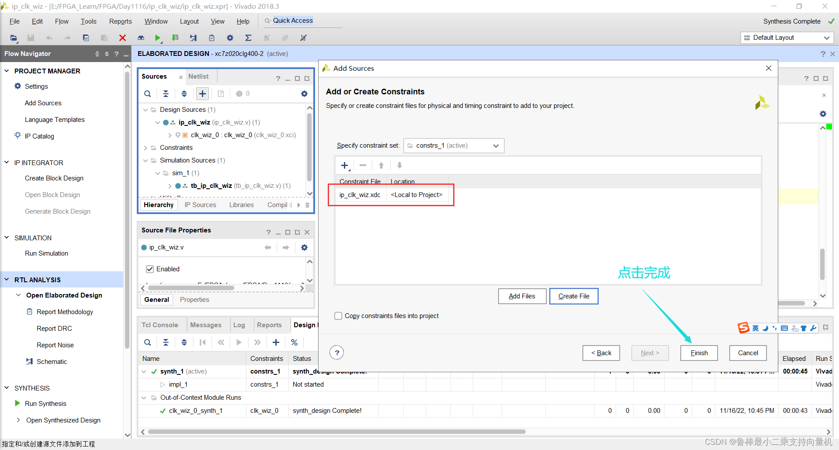
Task: Switch to the Netlist tab
Action: pos(198,76)
